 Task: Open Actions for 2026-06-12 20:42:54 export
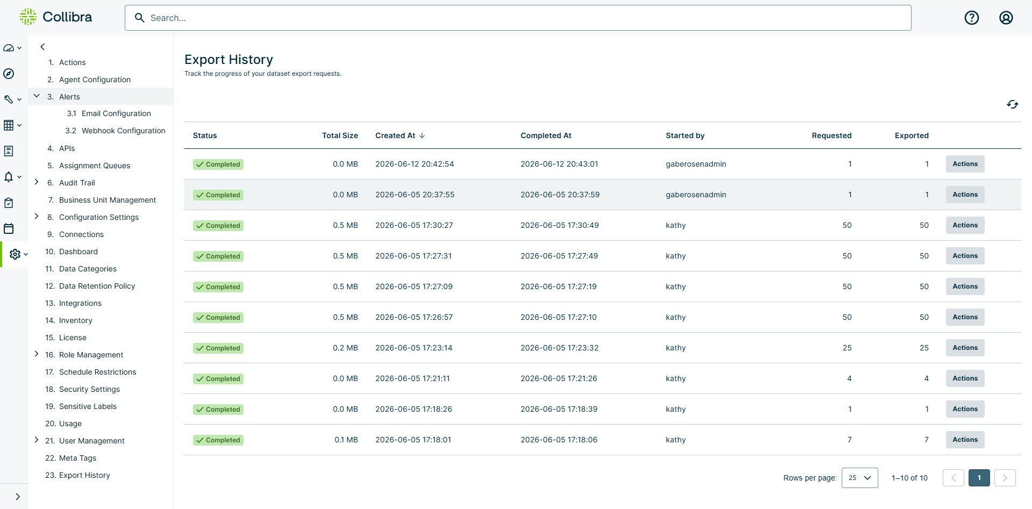pyautogui.click(x=965, y=164)
